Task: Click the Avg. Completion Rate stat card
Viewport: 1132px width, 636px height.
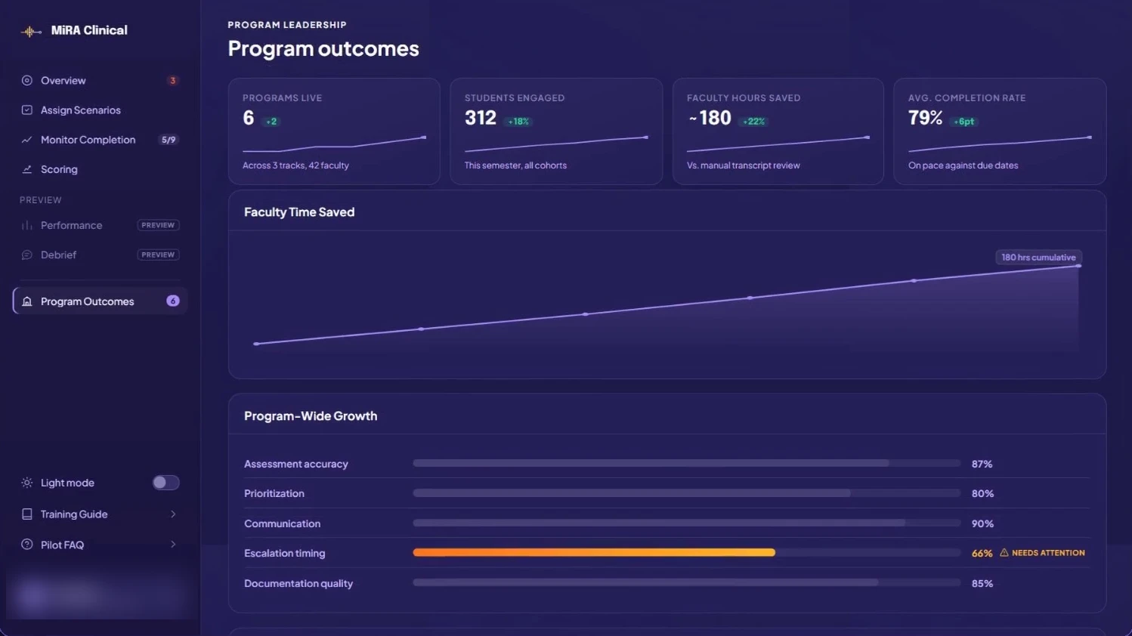Action: pos(1000,131)
